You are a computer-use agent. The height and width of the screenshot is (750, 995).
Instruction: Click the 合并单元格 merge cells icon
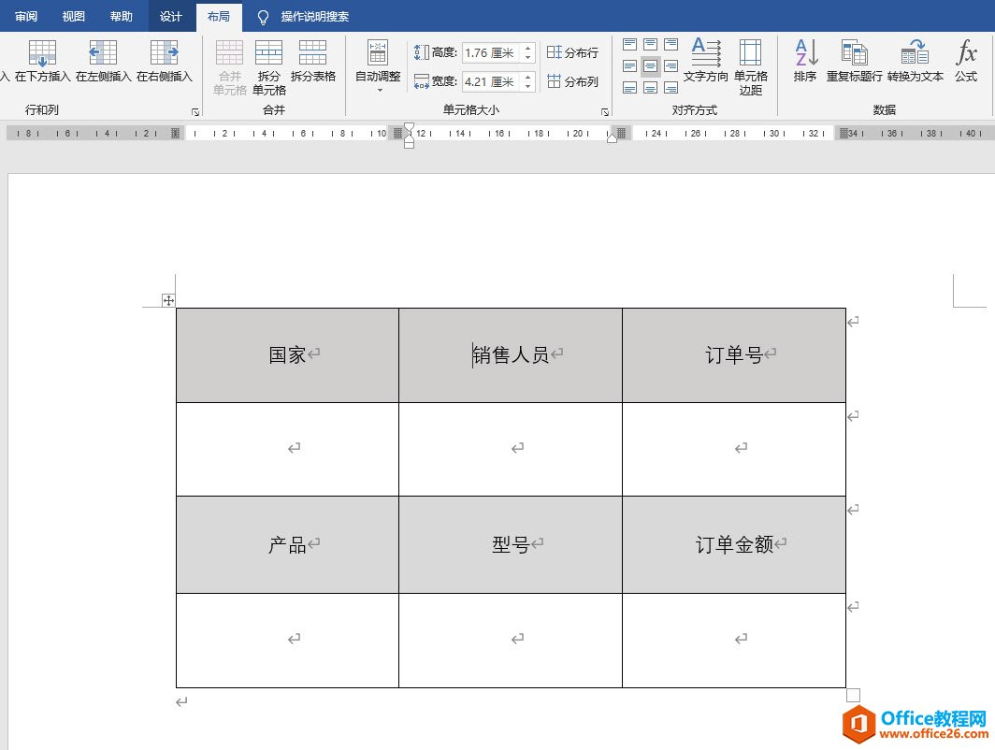pyautogui.click(x=230, y=67)
